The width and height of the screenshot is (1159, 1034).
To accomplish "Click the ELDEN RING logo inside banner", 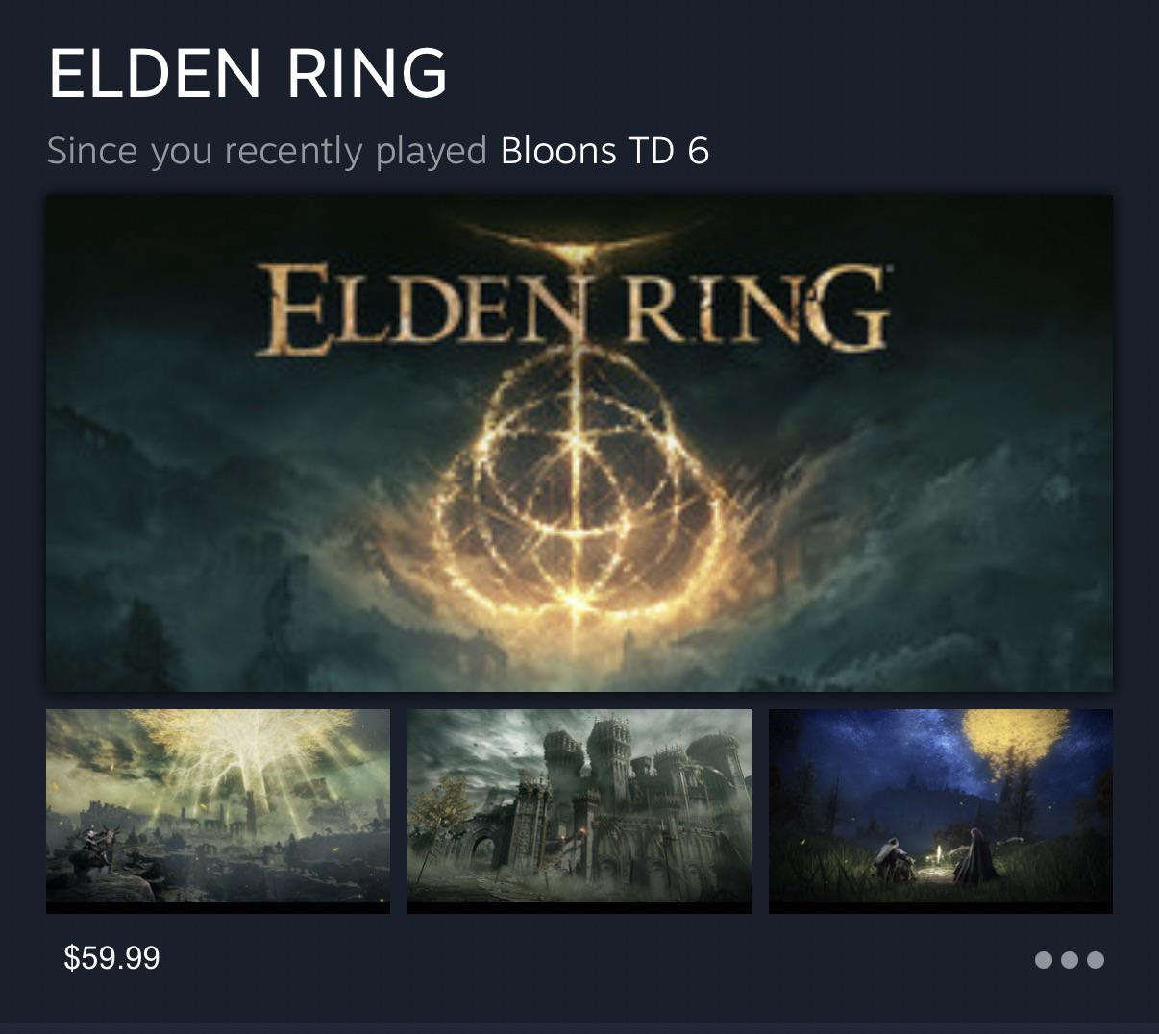I will (573, 309).
